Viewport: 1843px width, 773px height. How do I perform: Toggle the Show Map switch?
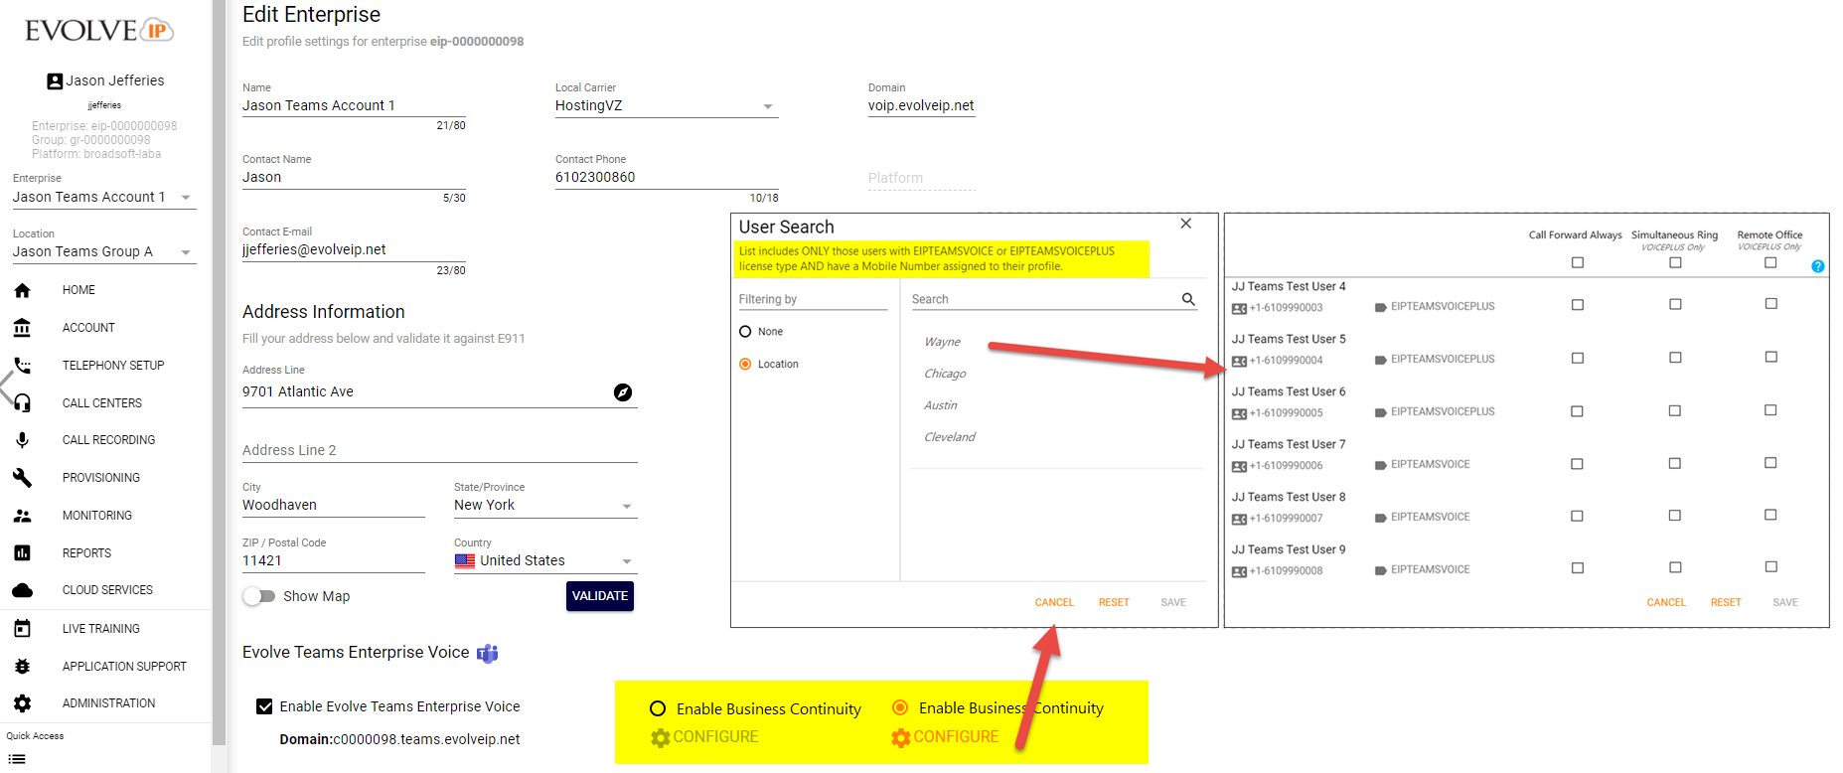(x=259, y=596)
